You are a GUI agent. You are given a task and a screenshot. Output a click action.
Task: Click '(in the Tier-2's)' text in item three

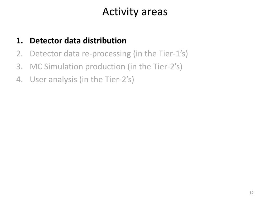point(155,67)
